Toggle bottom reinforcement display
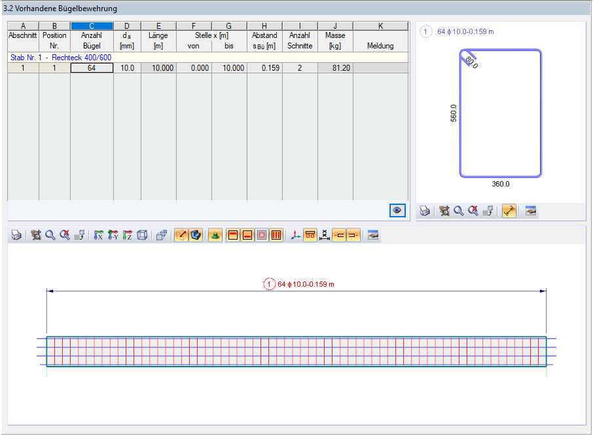The image size is (593, 436). (x=247, y=235)
